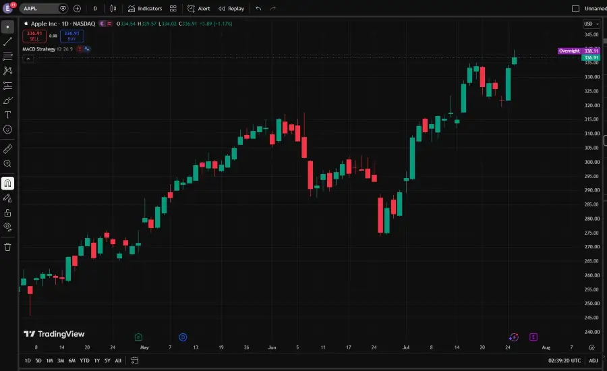Viewport: 607px width, 371px height.
Task: Select the 1Y date range
Action: coord(96,360)
